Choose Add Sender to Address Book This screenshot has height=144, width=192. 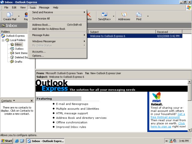pyautogui.click(x=58, y=29)
